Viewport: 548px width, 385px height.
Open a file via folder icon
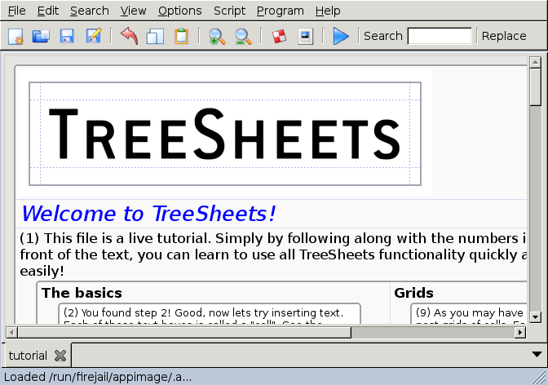[x=42, y=36]
